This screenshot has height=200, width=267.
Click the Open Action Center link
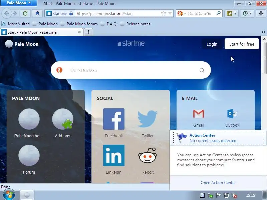(x=218, y=182)
